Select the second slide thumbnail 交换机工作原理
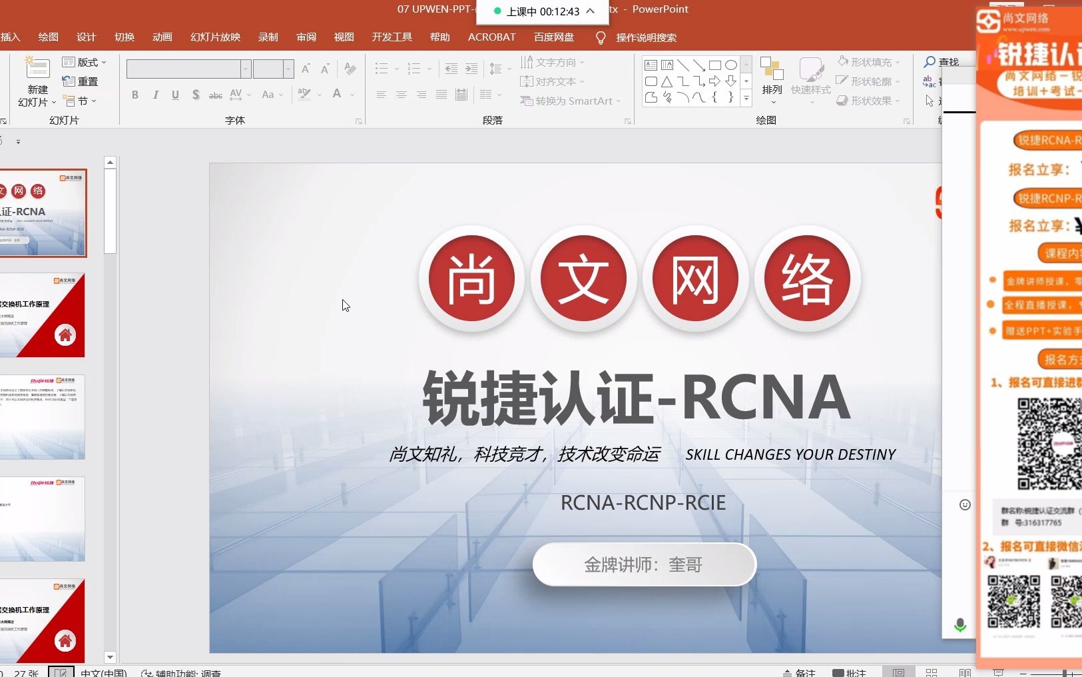Screen dimensions: 1082x677 click(x=43, y=315)
